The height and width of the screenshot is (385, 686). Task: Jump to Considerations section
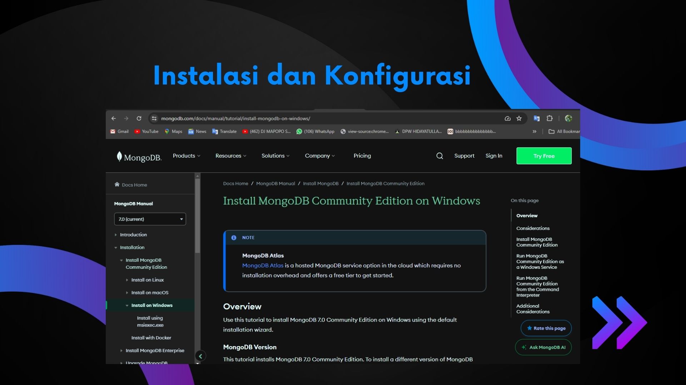click(x=533, y=228)
